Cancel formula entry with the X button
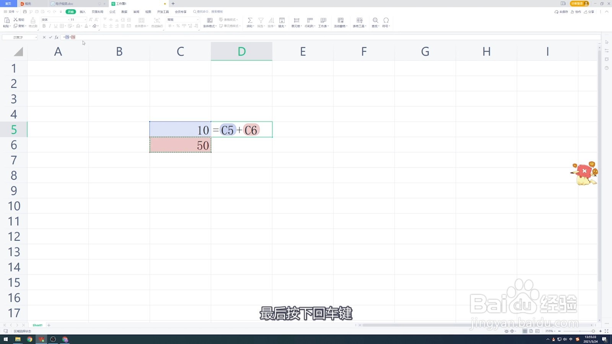The width and height of the screenshot is (612, 344). (x=44, y=37)
